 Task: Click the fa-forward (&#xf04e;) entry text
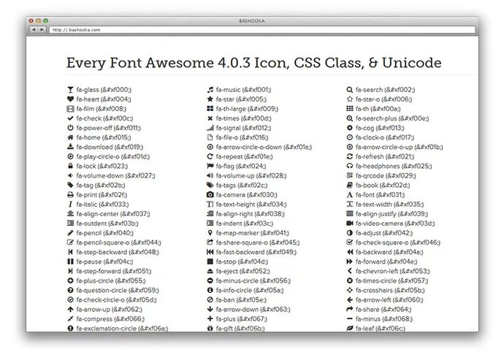tap(386, 262)
